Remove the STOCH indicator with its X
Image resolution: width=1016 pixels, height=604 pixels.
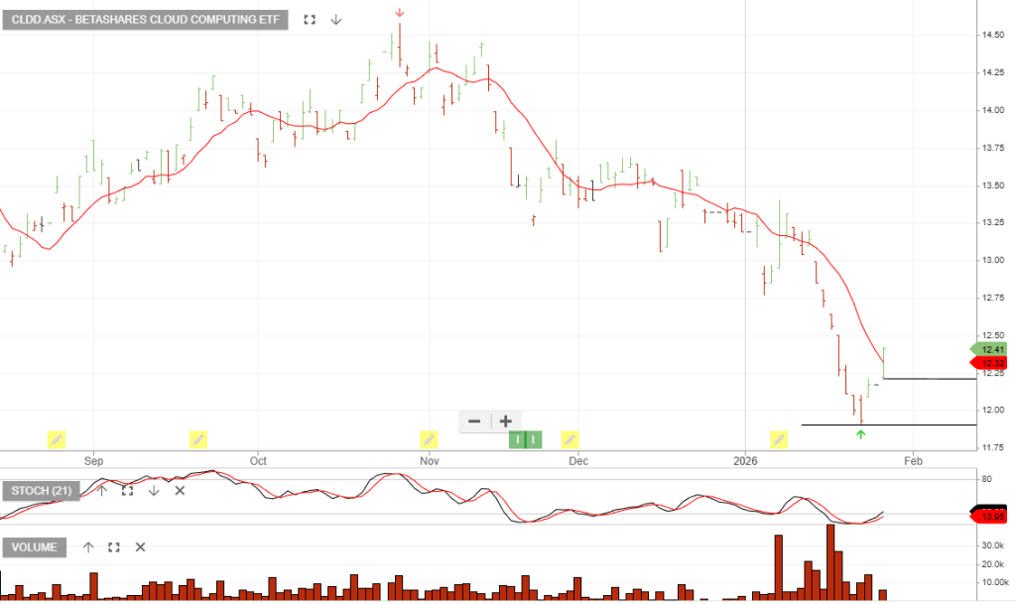pyautogui.click(x=180, y=490)
